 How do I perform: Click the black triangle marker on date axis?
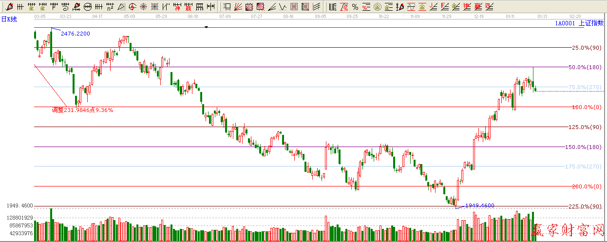point(206,27)
